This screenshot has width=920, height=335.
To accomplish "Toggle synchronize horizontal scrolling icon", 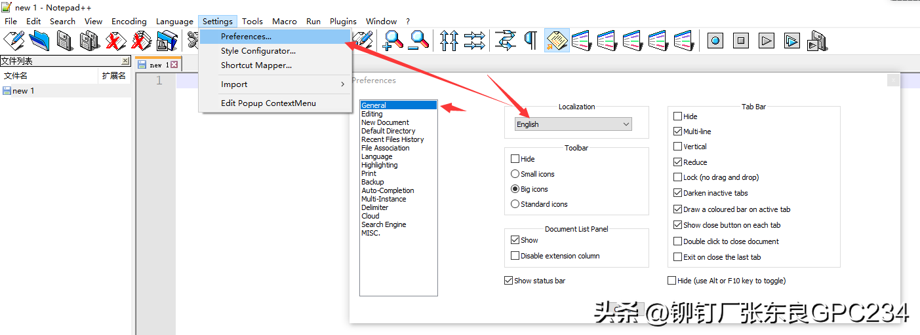I will 474,41.
